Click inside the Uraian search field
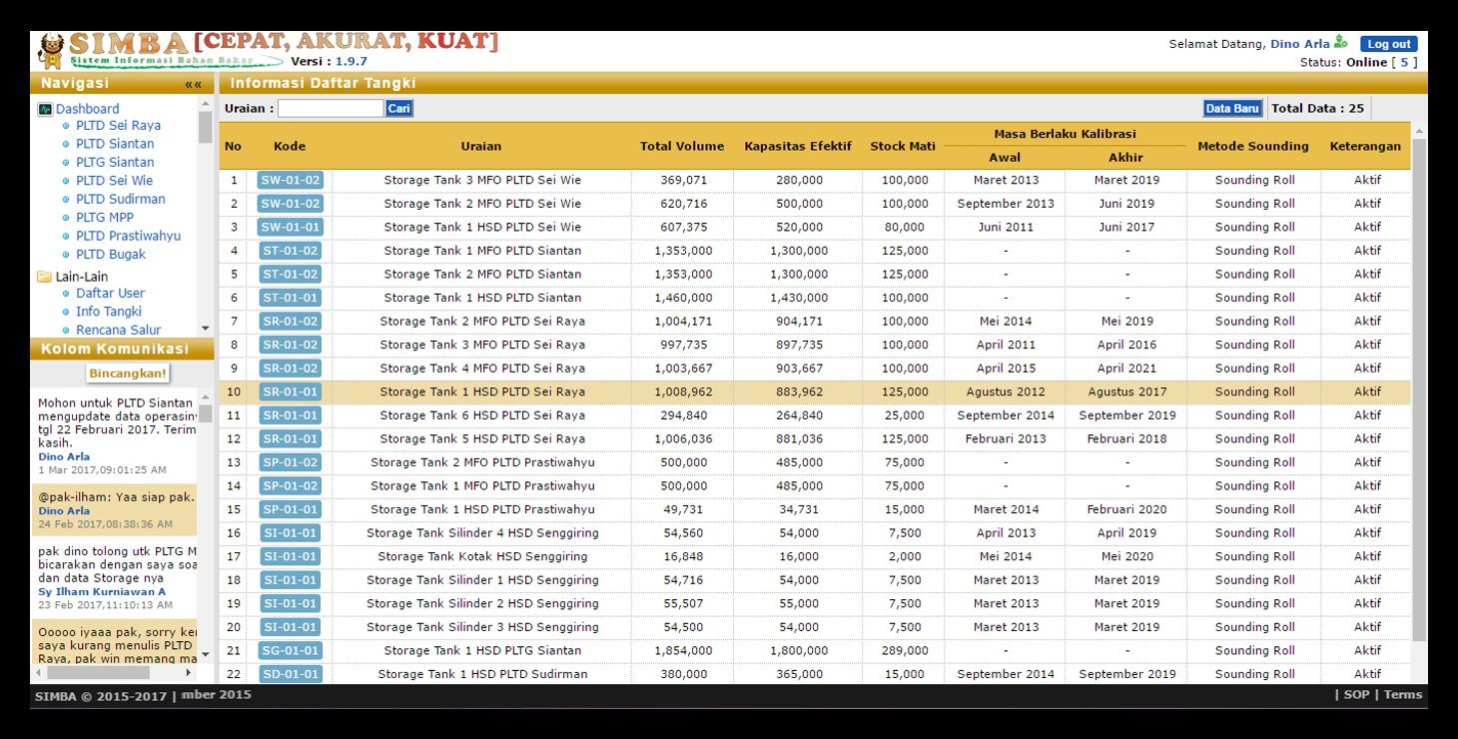This screenshot has width=1458, height=739. point(331,107)
